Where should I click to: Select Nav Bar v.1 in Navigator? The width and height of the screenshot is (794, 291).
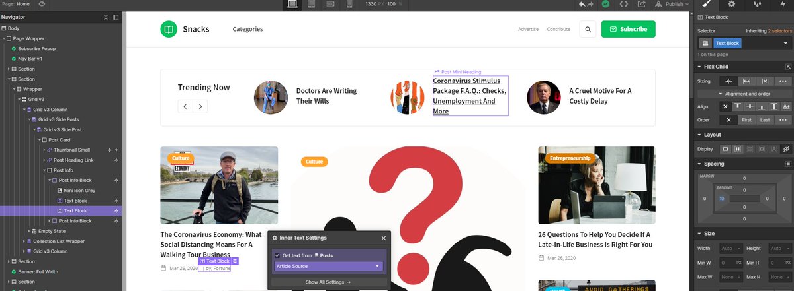(30, 59)
